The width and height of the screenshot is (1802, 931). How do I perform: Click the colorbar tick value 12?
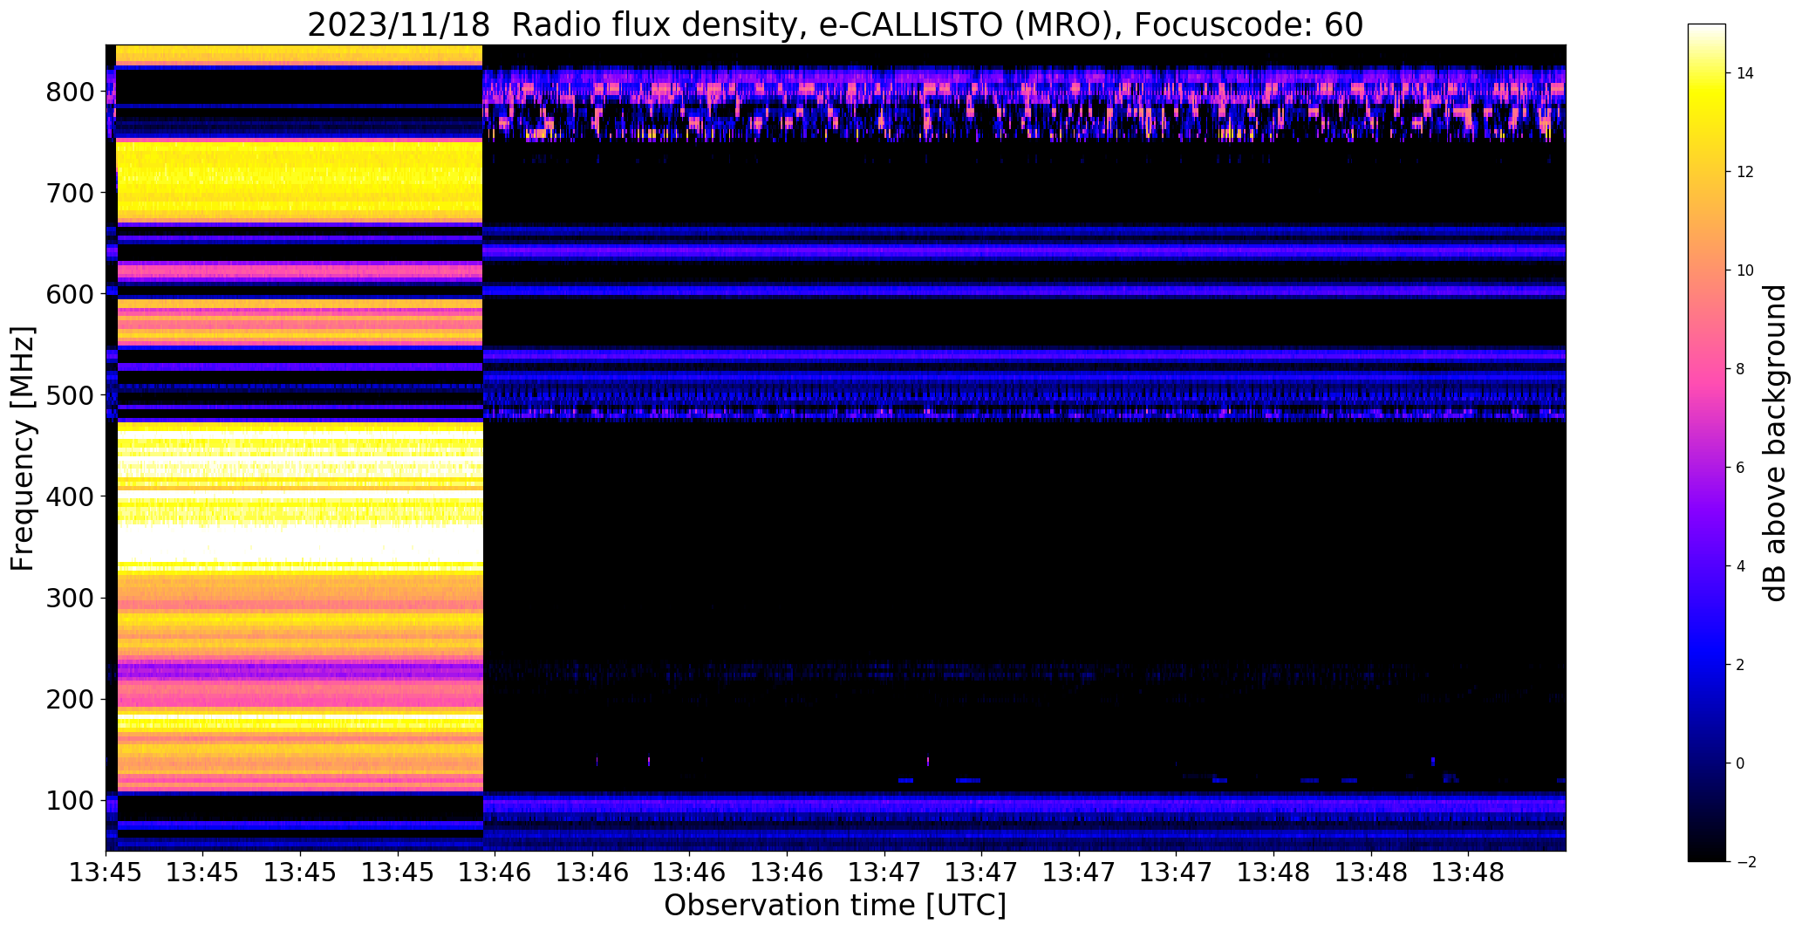click(1744, 172)
